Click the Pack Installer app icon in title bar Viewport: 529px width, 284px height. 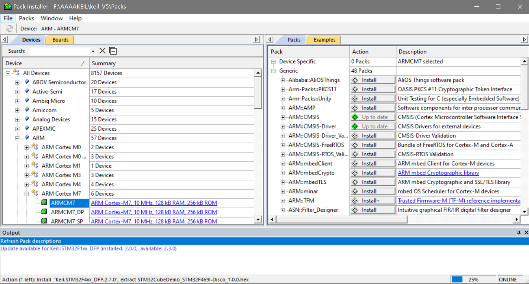[7, 7]
